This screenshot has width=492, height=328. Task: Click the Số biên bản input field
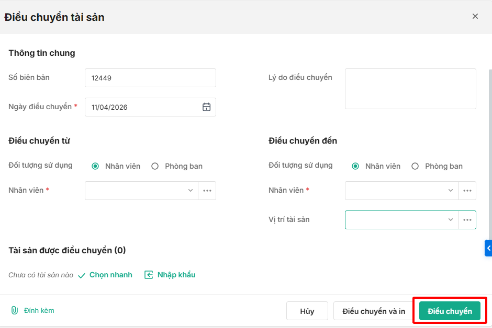coord(150,78)
